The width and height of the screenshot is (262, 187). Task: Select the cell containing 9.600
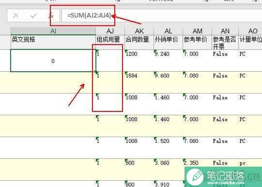point(168,82)
